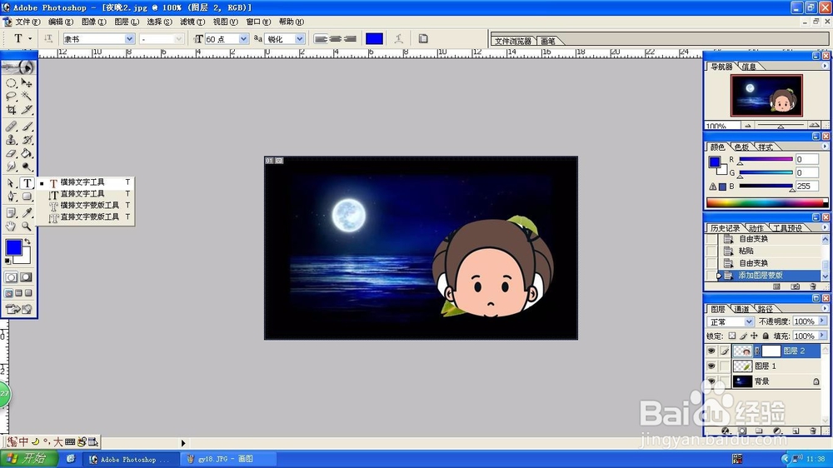The width and height of the screenshot is (833, 468).
Task: Open character and paragraph palettes icon
Action: point(423,38)
